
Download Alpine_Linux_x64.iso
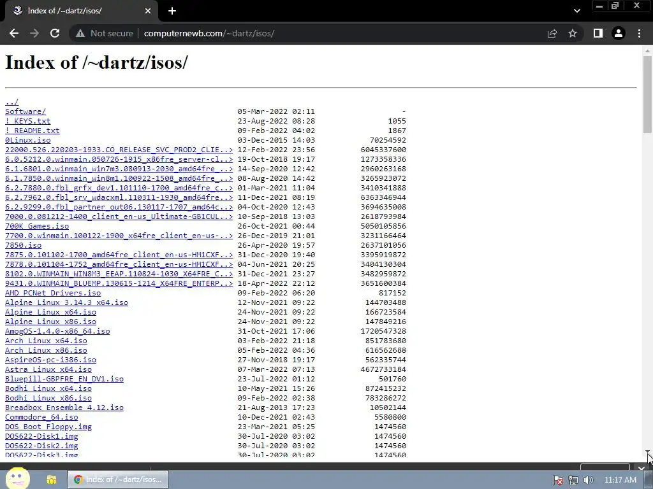point(50,312)
